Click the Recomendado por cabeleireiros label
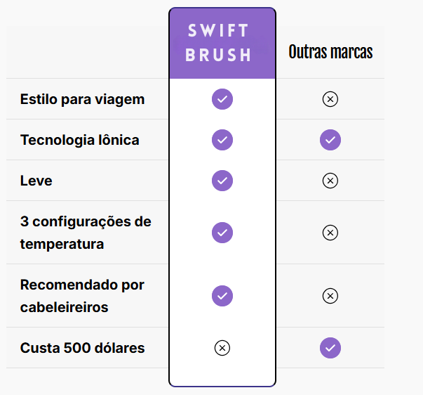This screenshot has height=395, width=423. [82, 296]
